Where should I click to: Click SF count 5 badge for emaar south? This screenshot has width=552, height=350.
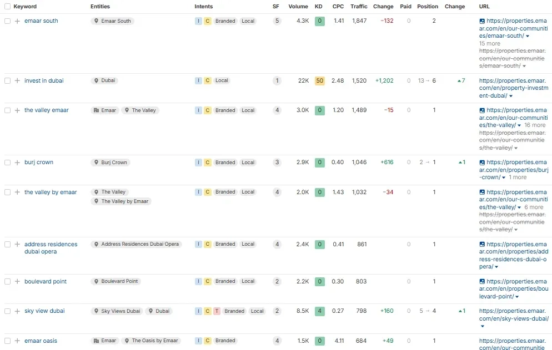pos(277,21)
